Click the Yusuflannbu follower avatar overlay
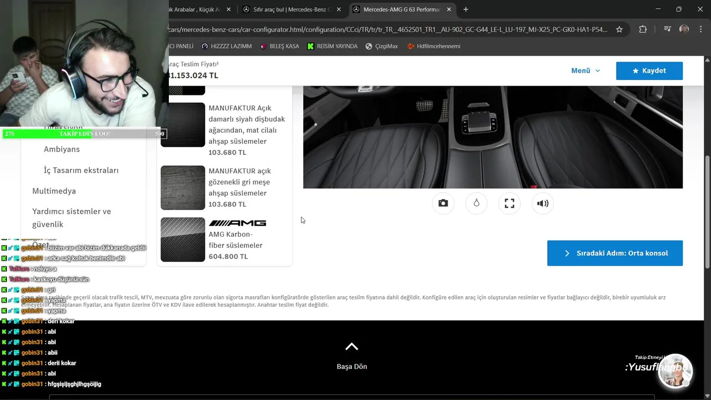This screenshot has width=711, height=400. pos(674,371)
